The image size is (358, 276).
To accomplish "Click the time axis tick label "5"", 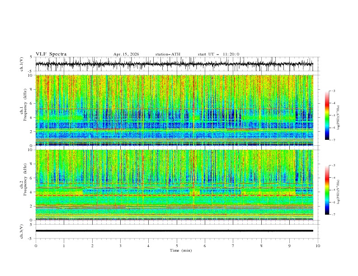I will (x=177, y=246).
